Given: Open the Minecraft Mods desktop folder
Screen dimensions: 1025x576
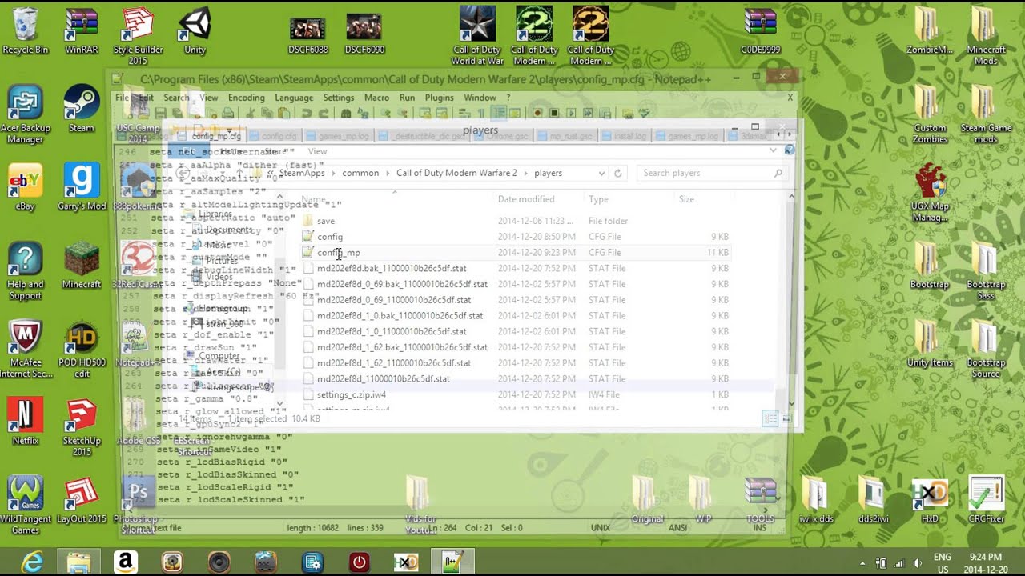Looking at the screenshot, I should (986, 36).
